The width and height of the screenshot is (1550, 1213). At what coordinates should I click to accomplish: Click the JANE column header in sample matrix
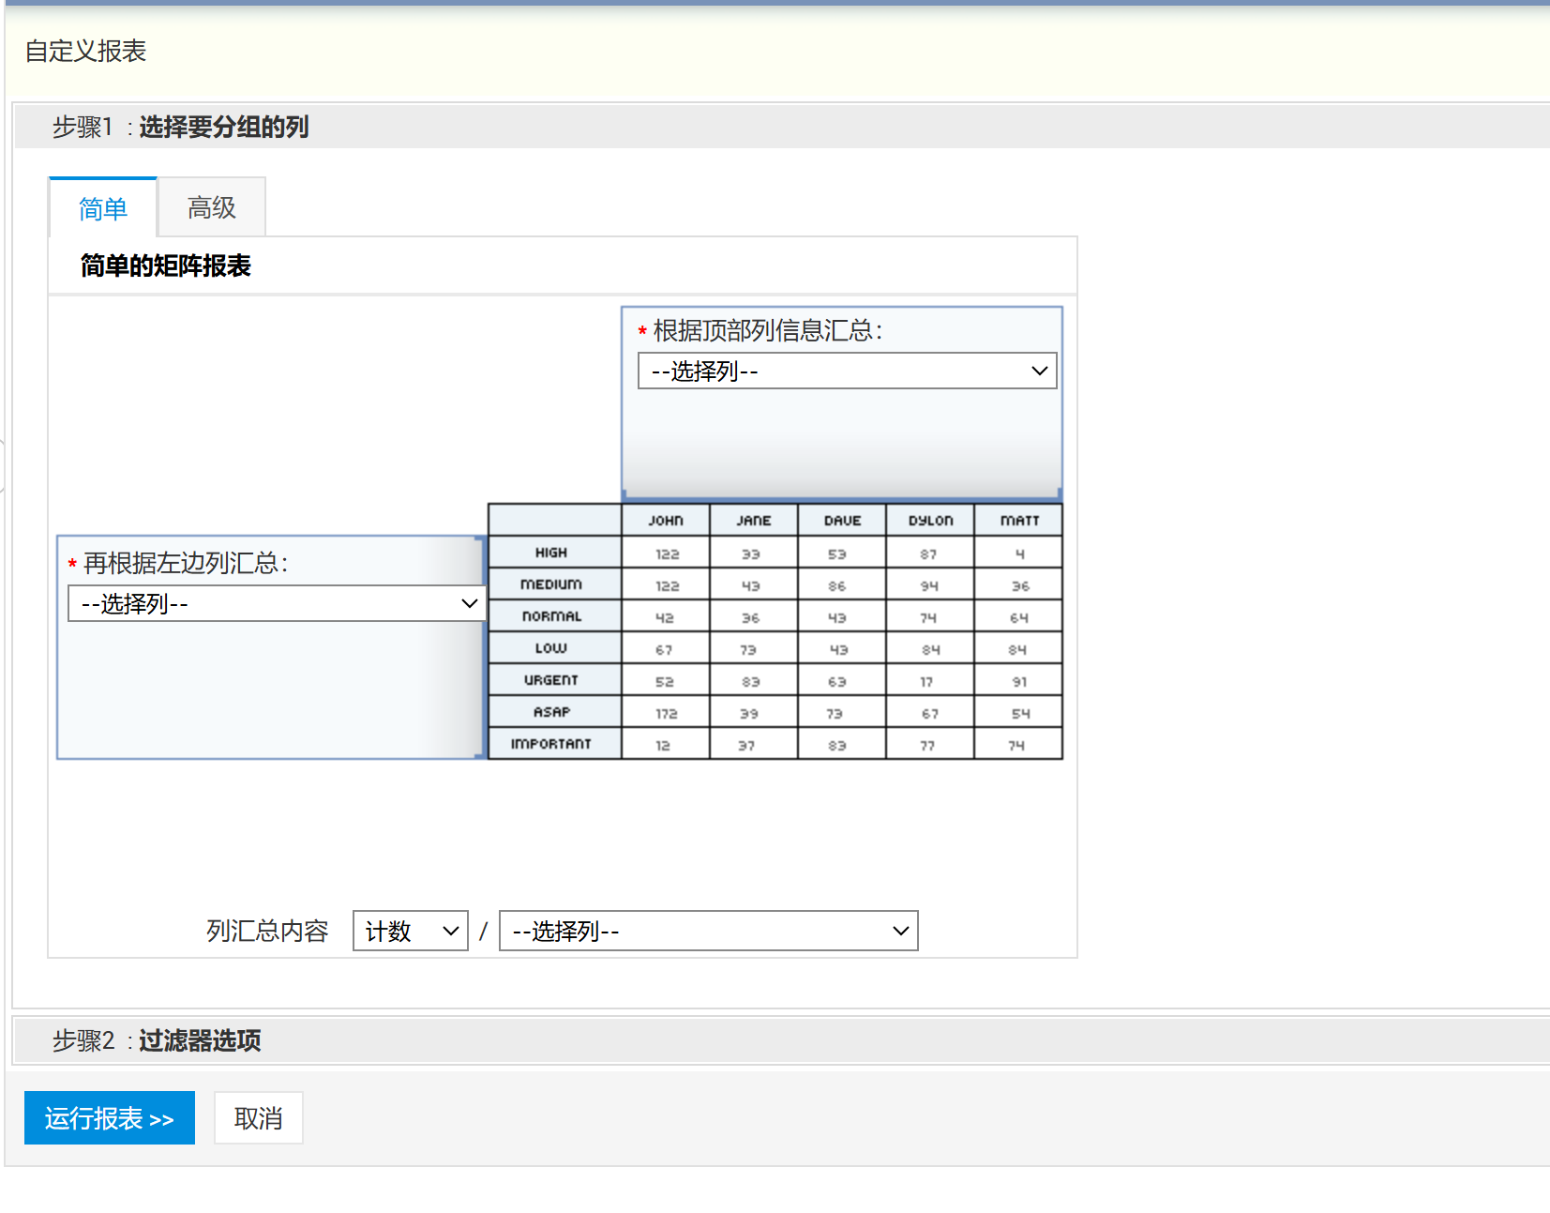(754, 521)
